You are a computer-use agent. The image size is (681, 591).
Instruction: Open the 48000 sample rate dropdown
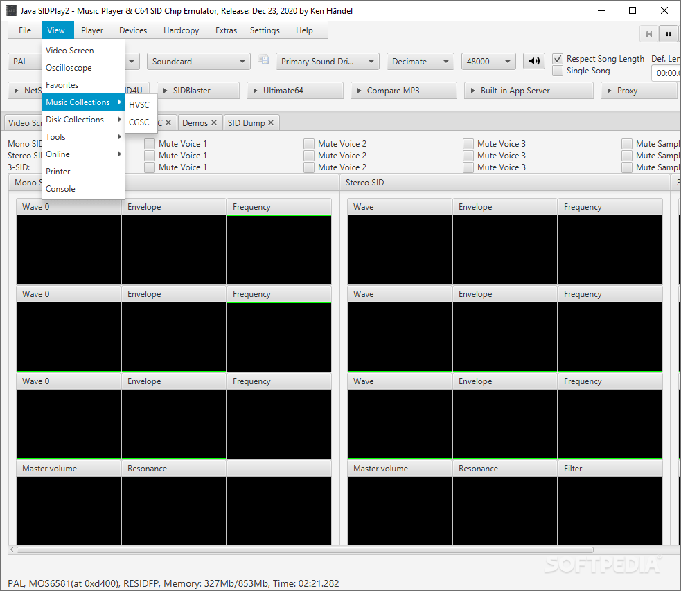click(488, 61)
